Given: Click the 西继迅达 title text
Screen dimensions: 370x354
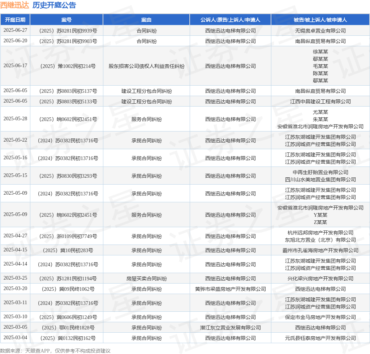Looking at the screenshot, I should pyautogui.click(x=14, y=5).
